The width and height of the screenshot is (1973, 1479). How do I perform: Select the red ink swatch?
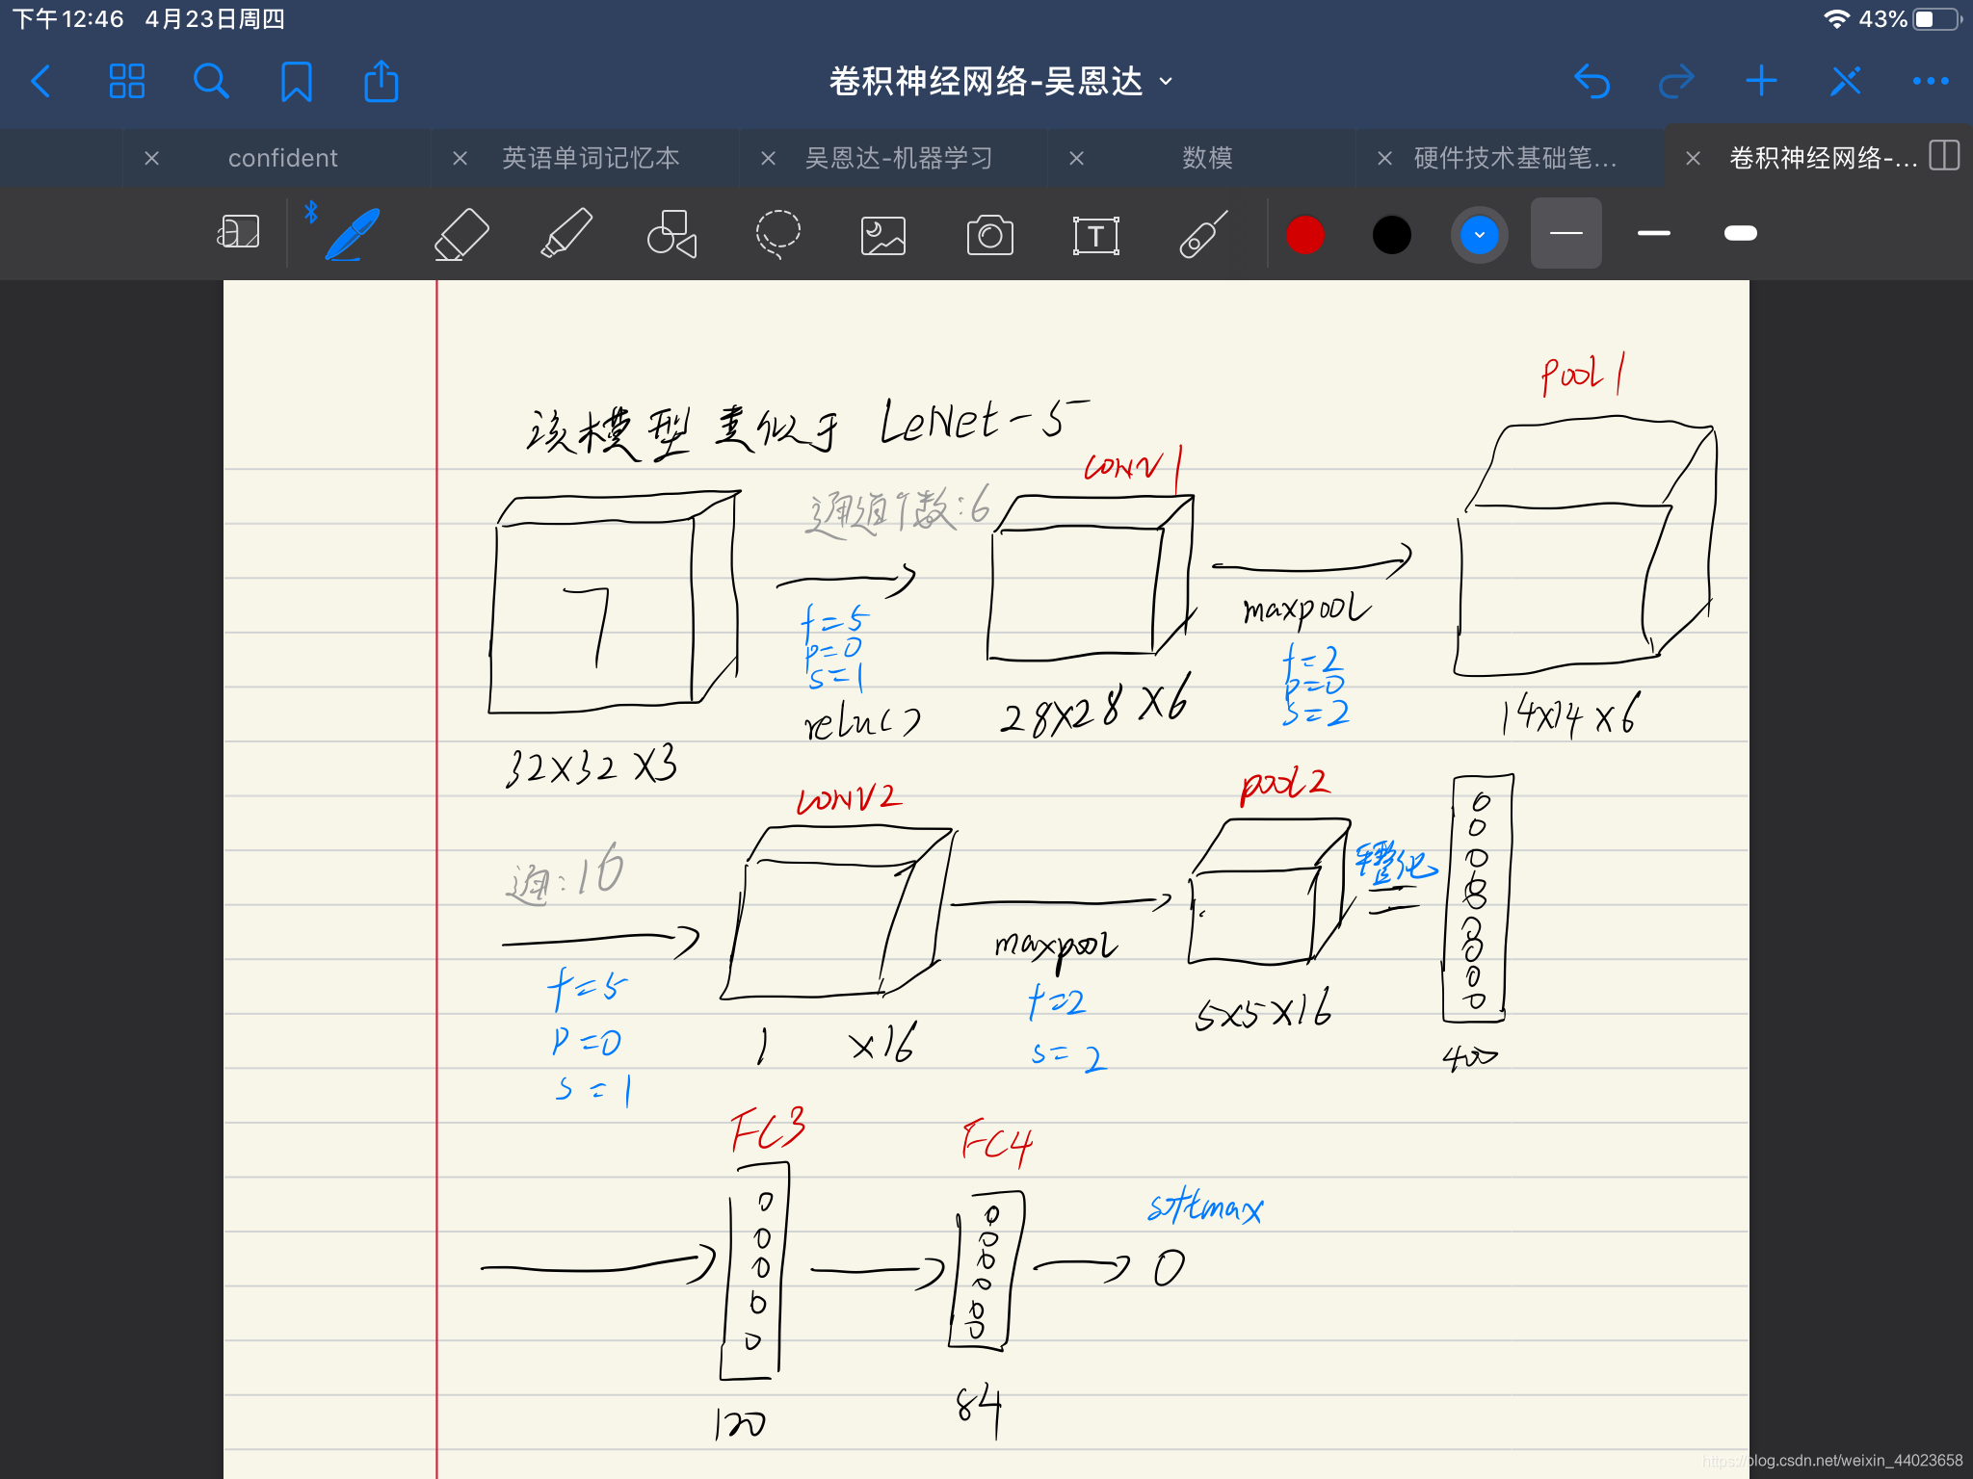pyautogui.click(x=1305, y=233)
